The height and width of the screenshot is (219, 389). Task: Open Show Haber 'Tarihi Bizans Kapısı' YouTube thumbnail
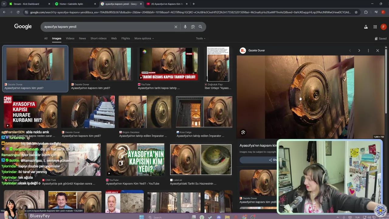[x=169, y=64]
